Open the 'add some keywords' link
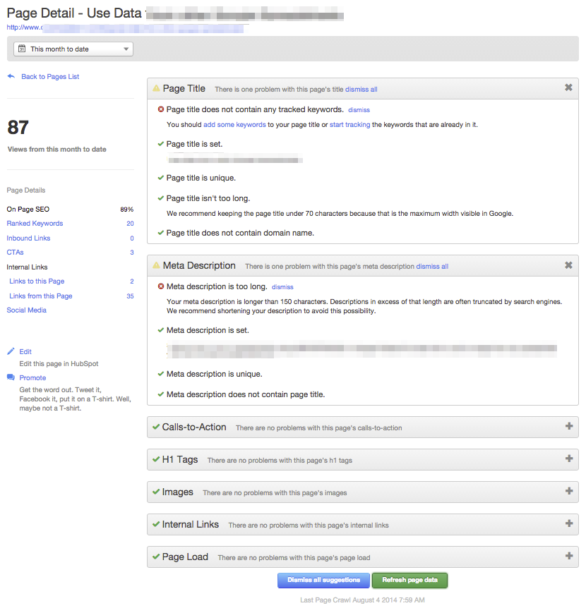 [x=234, y=125]
